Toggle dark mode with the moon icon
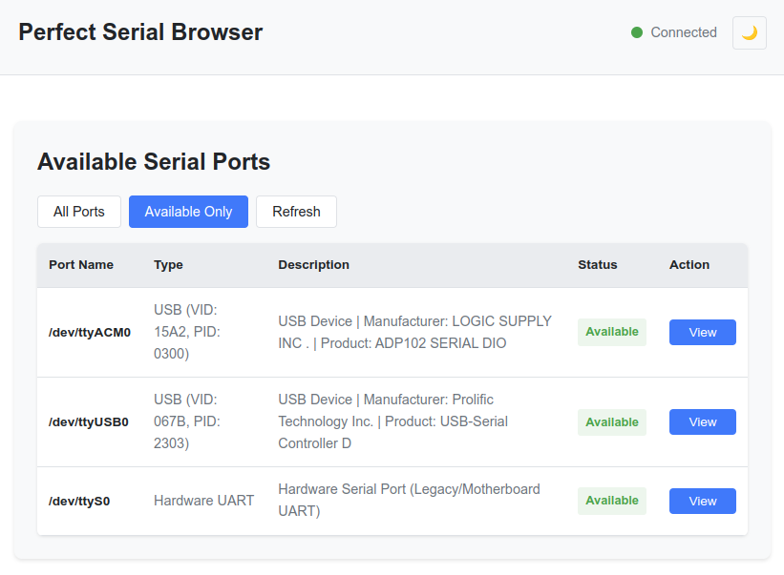784x575 pixels. (x=749, y=32)
